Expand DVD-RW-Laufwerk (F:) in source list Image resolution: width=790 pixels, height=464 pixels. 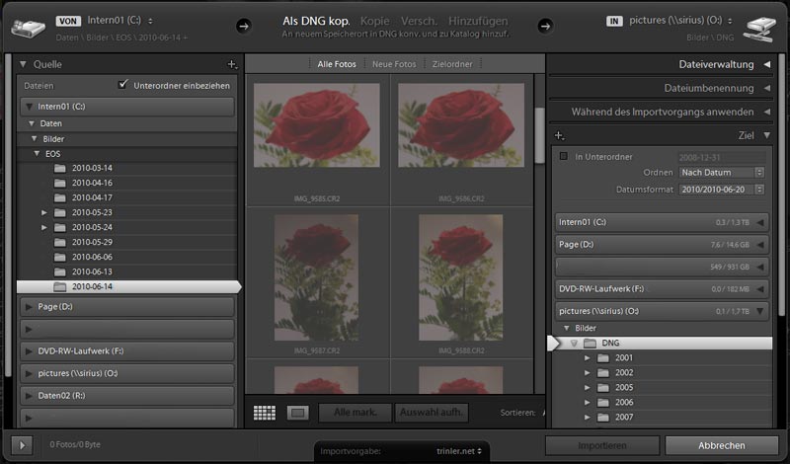(x=29, y=351)
